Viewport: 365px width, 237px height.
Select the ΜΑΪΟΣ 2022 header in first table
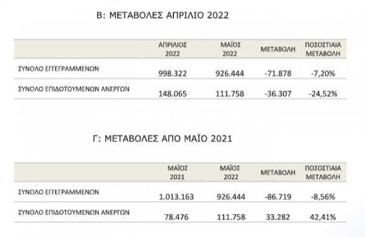click(230, 49)
